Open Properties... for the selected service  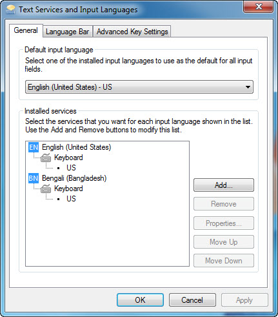[224, 223]
